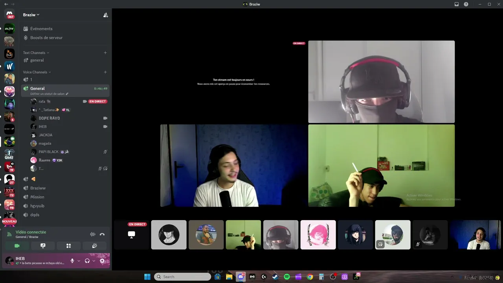This screenshot has height=283, width=503.
Task: Open Google Chrome from taskbar
Action: pos(310,277)
